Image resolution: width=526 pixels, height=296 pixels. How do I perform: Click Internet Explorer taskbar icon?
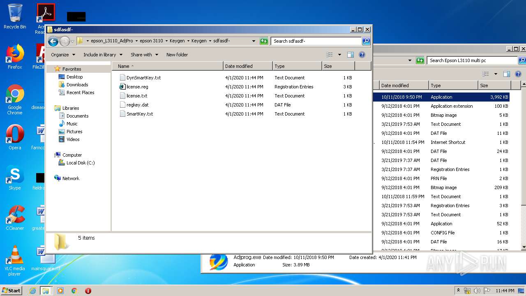pos(32,291)
